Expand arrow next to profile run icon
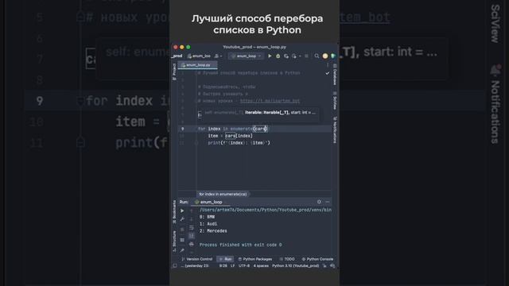This screenshot has width=509, height=286. point(300,56)
